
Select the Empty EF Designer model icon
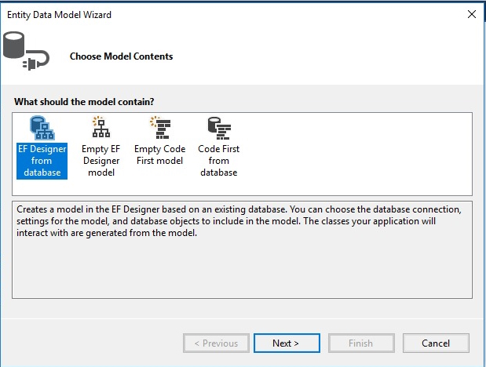coord(100,128)
